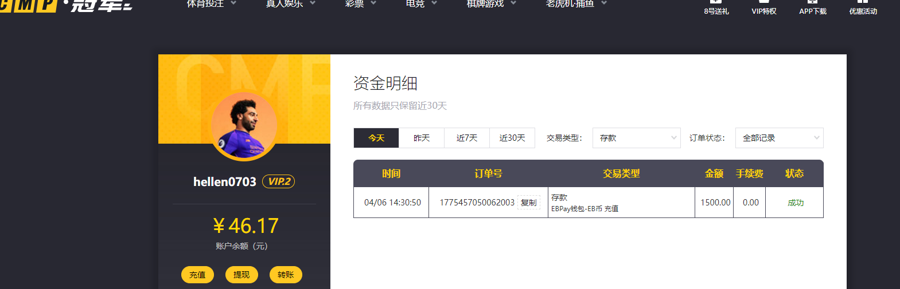This screenshot has height=289, width=900.
Task: Show records for 近30天
Action: [512, 138]
